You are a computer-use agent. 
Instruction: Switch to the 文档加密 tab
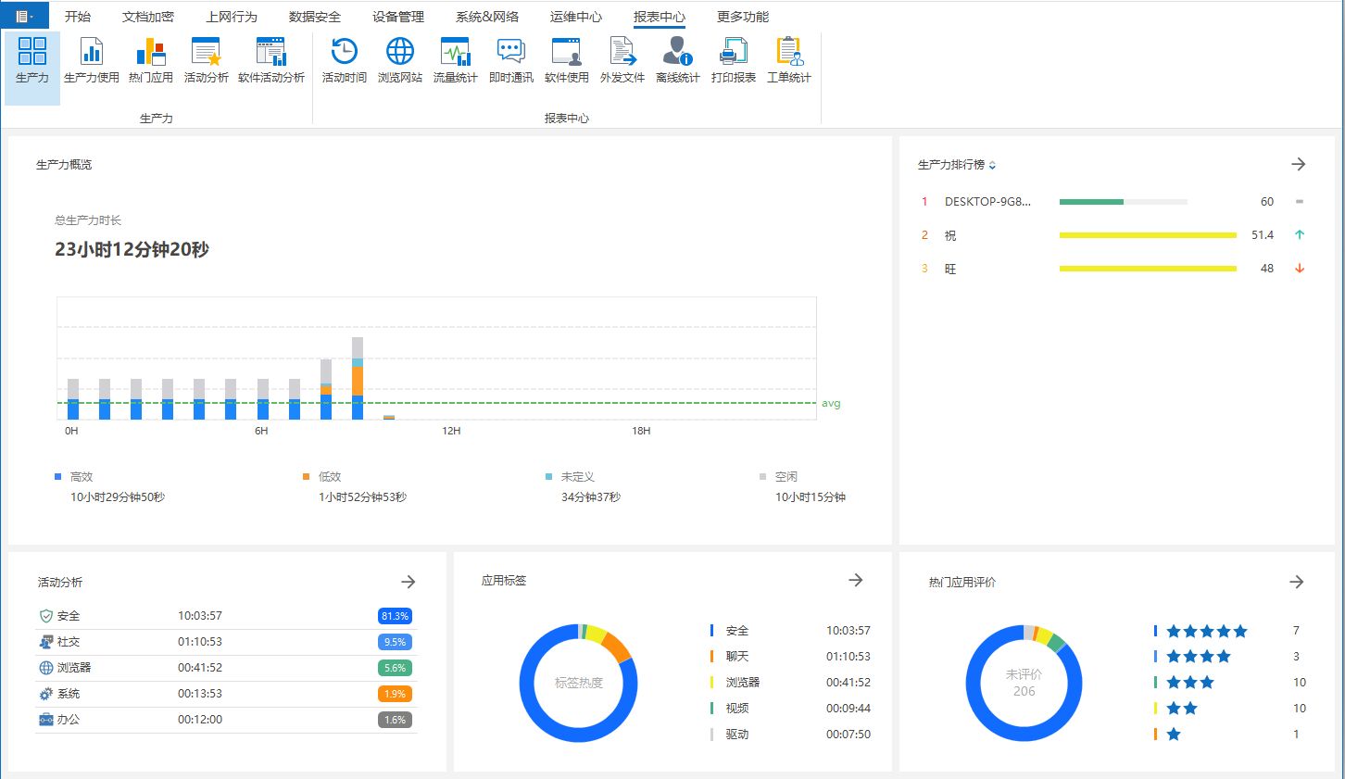click(x=148, y=17)
